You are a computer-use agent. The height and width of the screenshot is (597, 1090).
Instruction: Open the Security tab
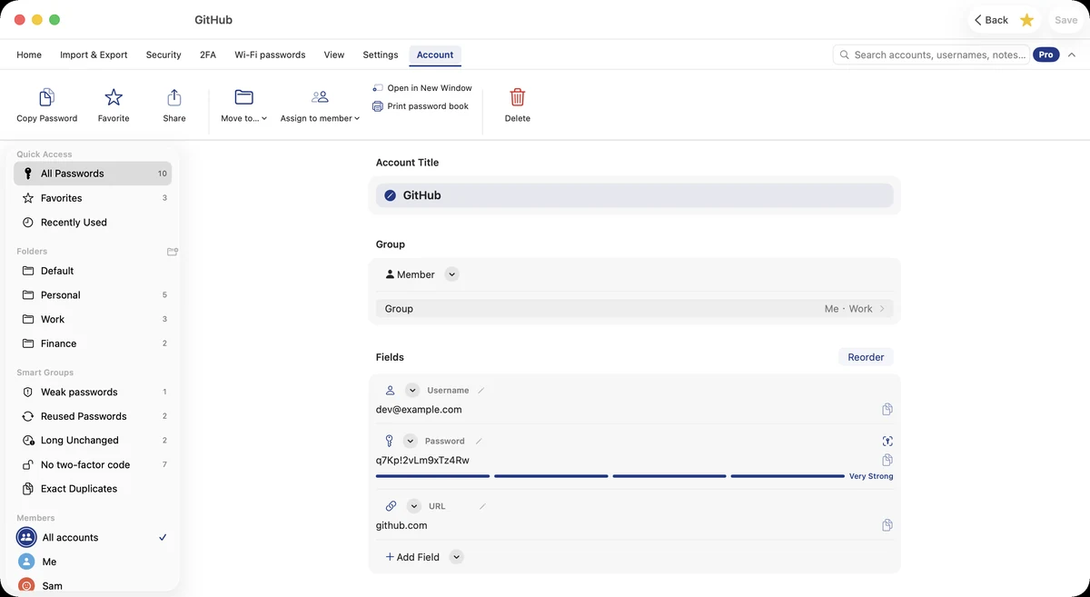pos(163,55)
